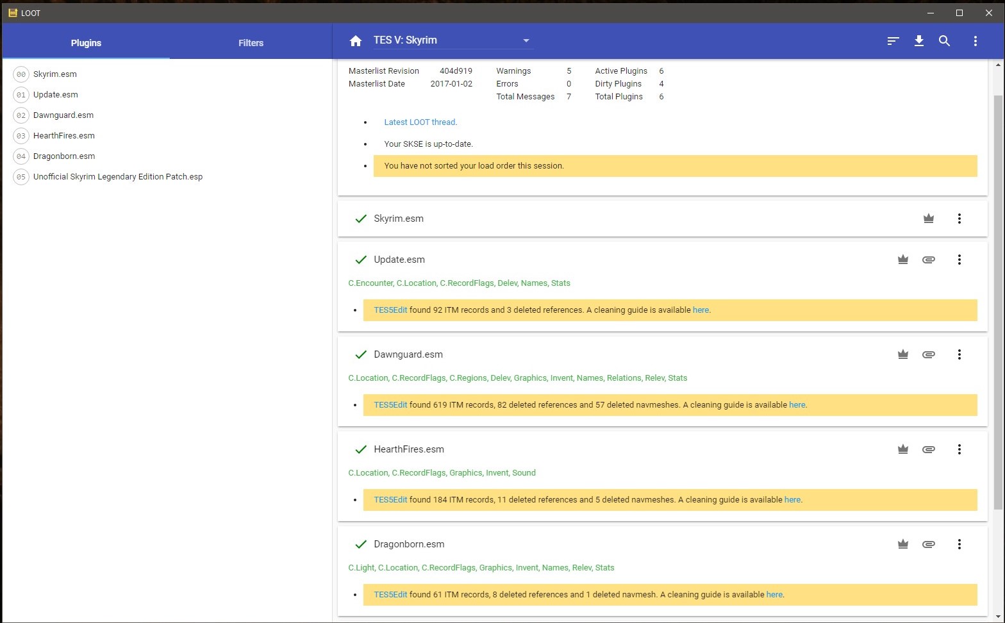
Task: Open the TES5Edit link in Dragonborn.esm message
Action: tap(390, 595)
